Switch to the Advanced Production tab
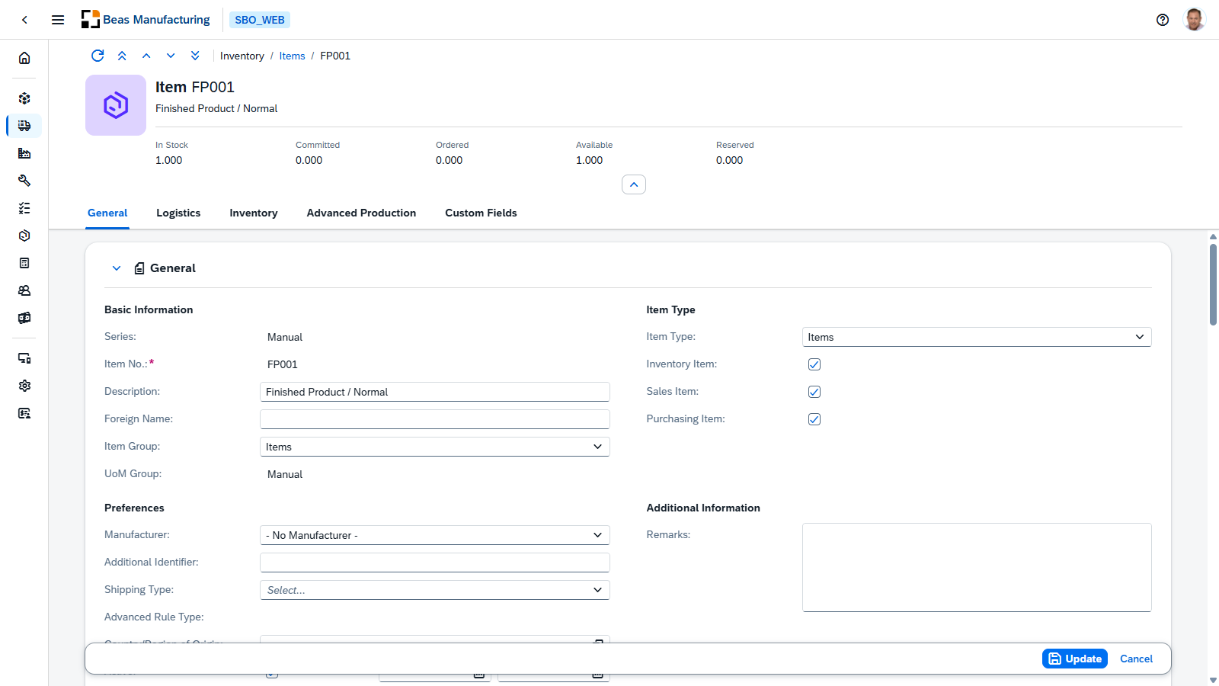The width and height of the screenshot is (1219, 686). [x=361, y=213]
